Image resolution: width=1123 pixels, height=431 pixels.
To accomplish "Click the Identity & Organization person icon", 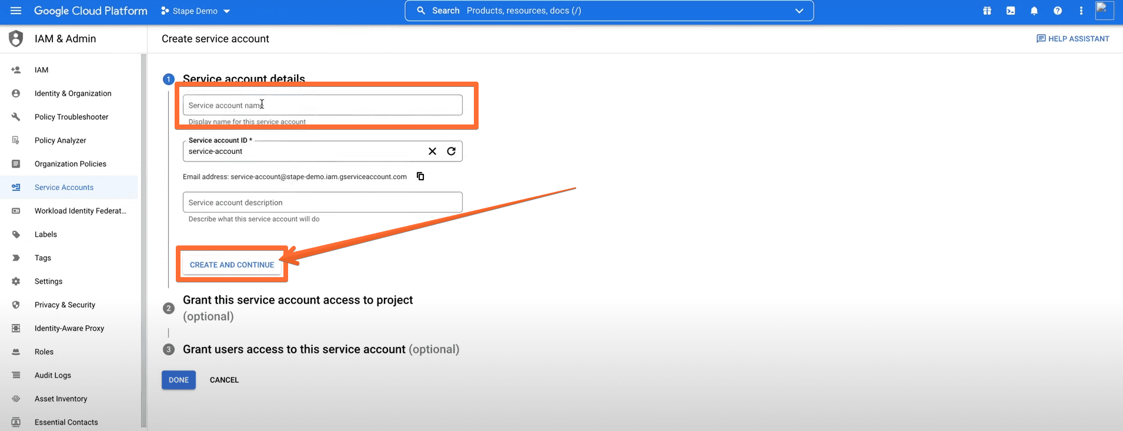I will [16, 93].
